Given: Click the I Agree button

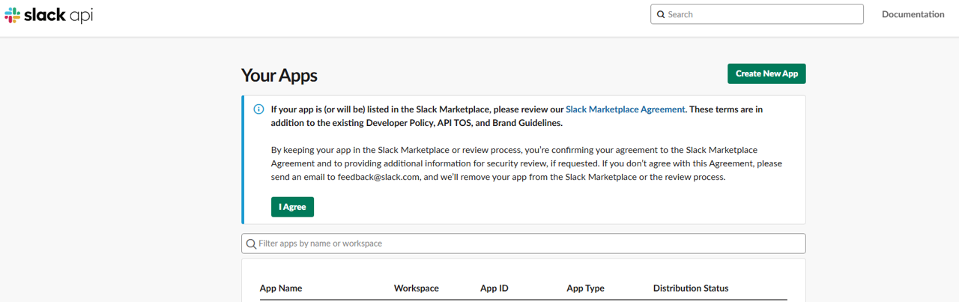Looking at the screenshot, I should pyautogui.click(x=292, y=207).
